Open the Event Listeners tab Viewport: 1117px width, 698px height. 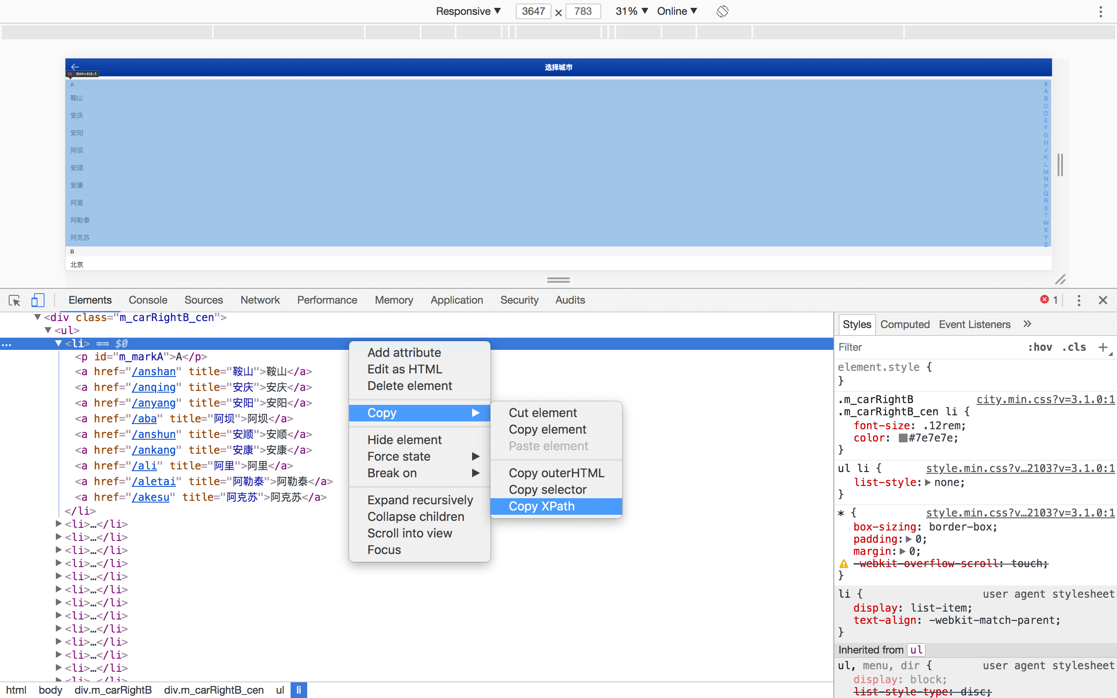click(x=974, y=325)
